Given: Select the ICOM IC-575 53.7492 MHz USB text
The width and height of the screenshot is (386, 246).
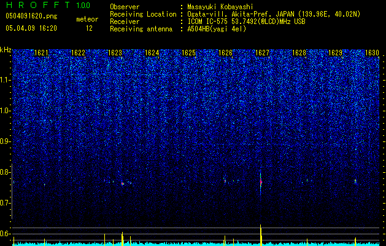Looking at the screenshot, I should [246, 22].
